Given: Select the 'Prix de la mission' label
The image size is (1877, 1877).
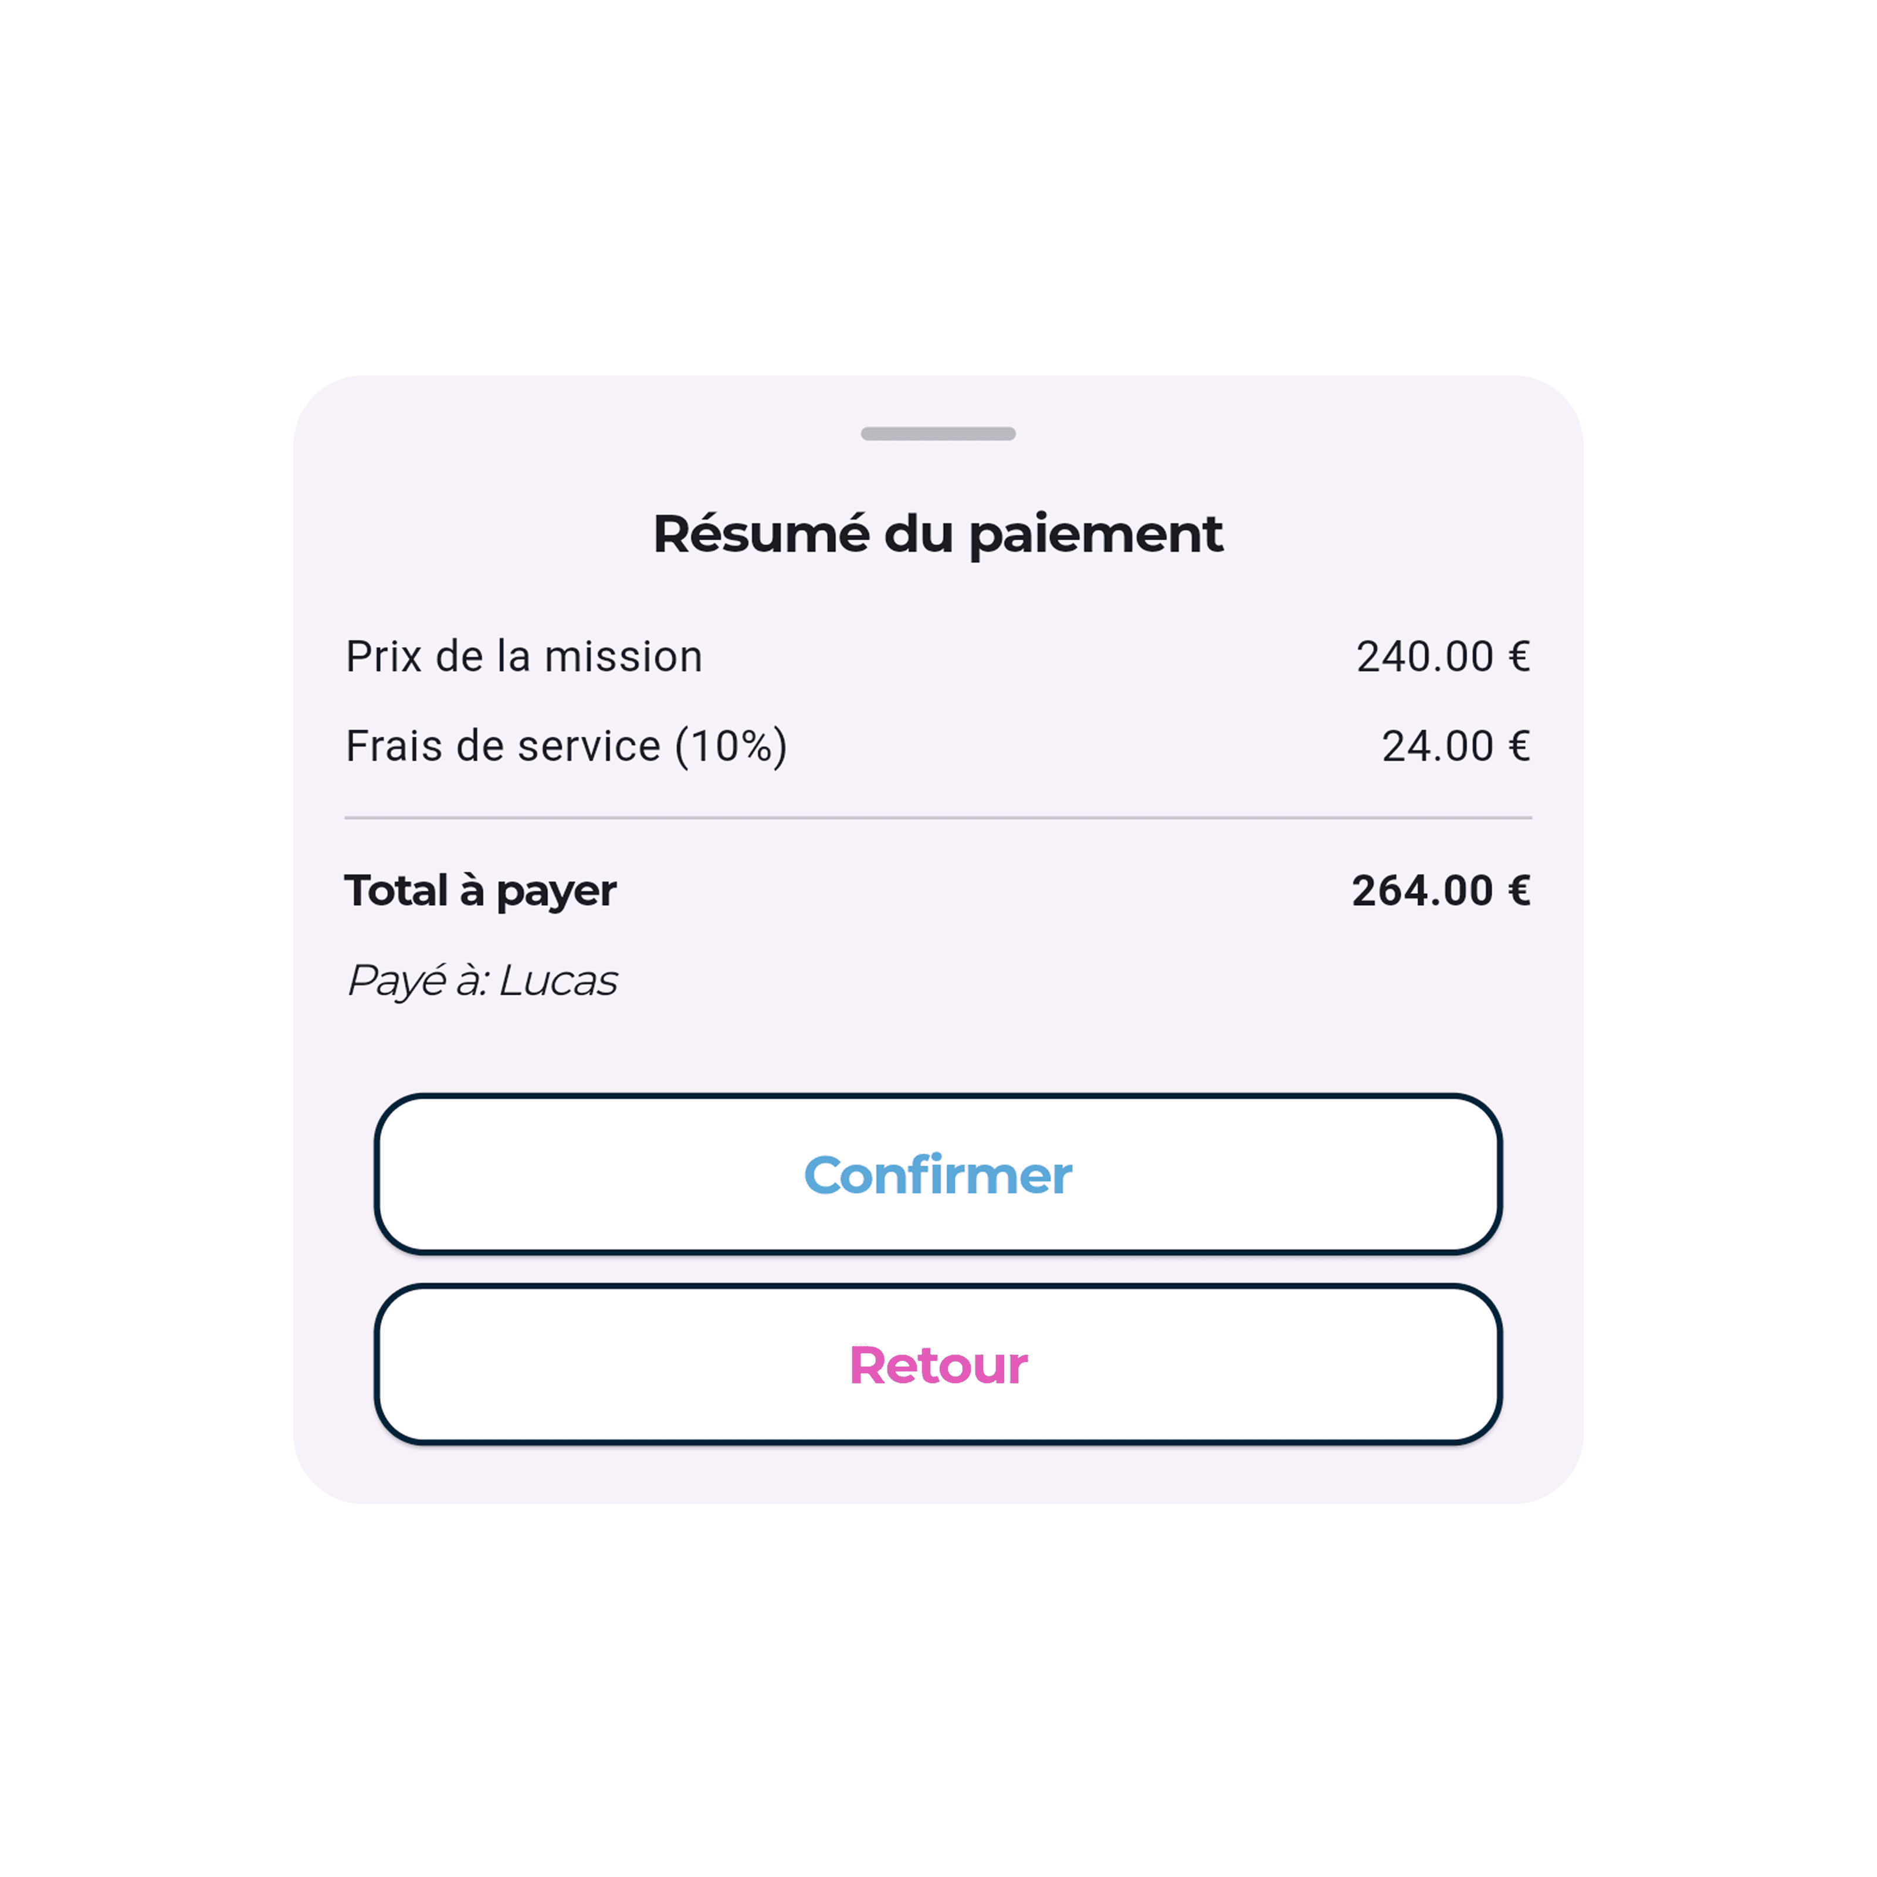Looking at the screenshot, I should tap(524, 657).
